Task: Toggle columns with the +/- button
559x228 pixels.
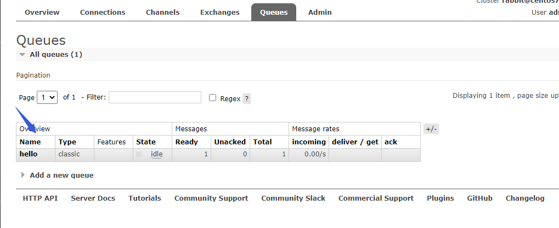Action: point(431,129)
